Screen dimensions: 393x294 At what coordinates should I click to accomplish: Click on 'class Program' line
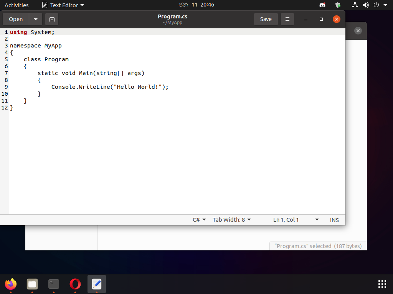(x=46, y=59)
